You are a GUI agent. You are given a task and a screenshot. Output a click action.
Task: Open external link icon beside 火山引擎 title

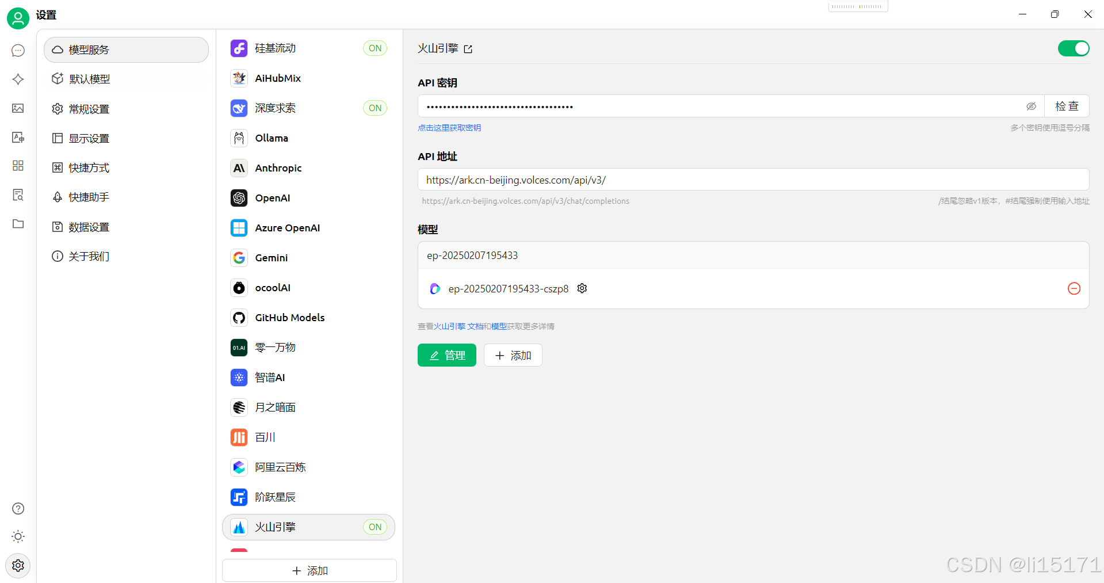pyautogui.click(x=468, y=49)
